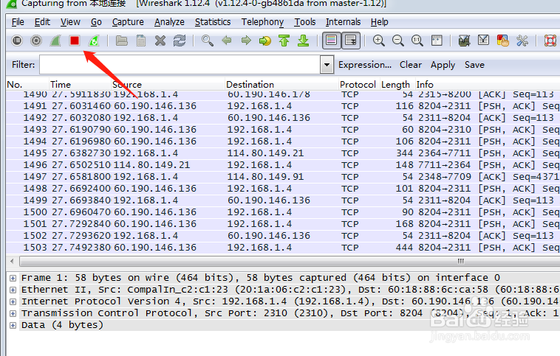Go back in packet history
The height and width of the screenshot is (356, 560).
(227, 41)
